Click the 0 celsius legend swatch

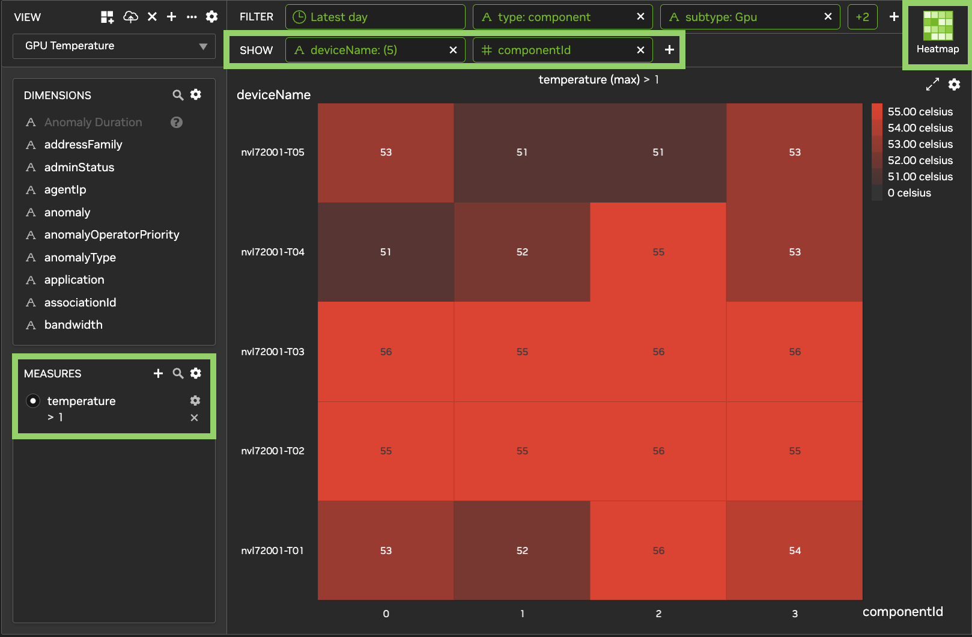tap(877, 193)
